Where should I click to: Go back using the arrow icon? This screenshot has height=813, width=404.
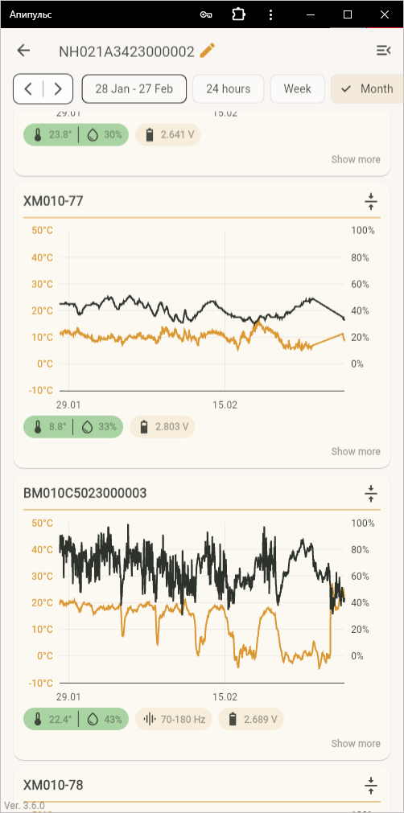[23, 51]
